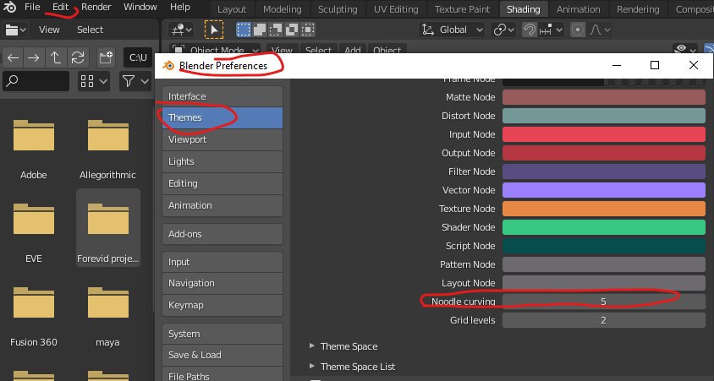Go forward to next folder
This screenshot has height=381, width=714.
[x=34, y=57]
